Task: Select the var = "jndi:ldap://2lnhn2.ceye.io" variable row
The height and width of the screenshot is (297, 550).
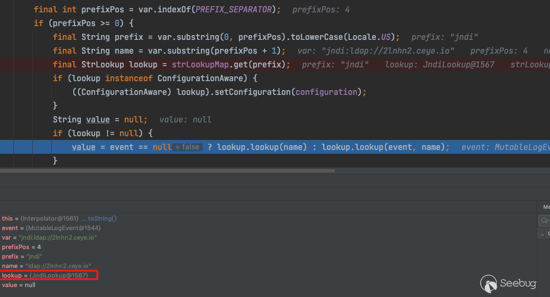Action: pos(49,237)
